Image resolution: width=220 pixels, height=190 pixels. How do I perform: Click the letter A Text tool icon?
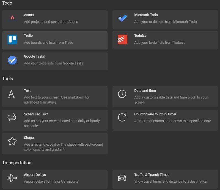[11, 94]
